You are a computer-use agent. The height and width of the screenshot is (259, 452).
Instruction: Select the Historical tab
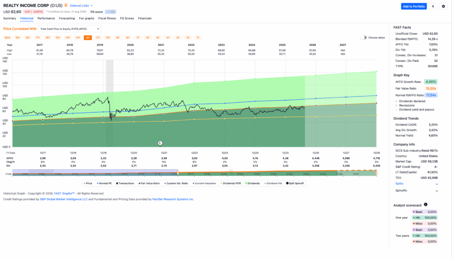[x=26, y=18]
